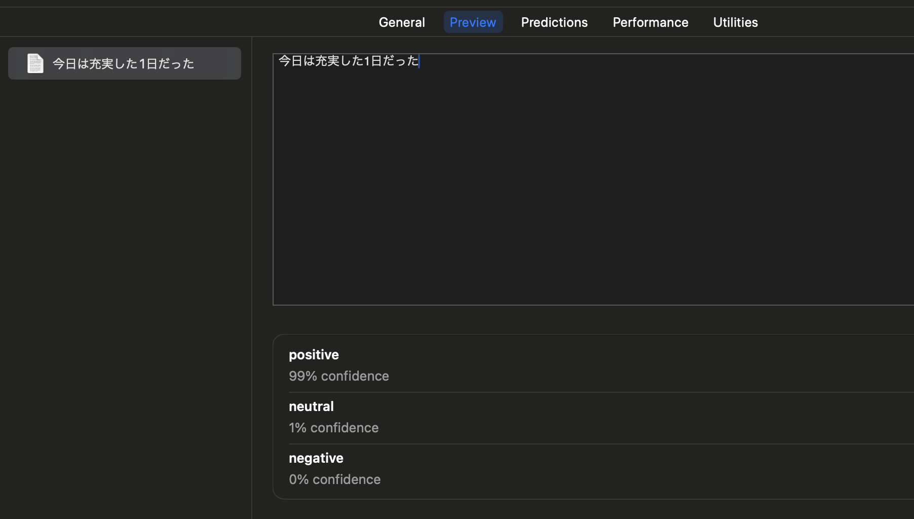Open the General tab
Image resolution: width=914 pixels, height=519 pixels.
coord(401,22)
